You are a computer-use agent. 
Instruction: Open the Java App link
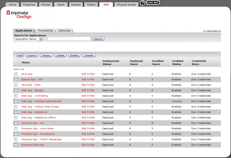coord(27,74)
